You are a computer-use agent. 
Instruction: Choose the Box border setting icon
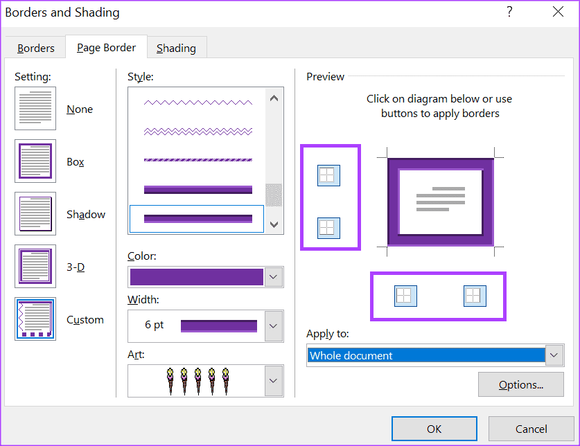35,161
